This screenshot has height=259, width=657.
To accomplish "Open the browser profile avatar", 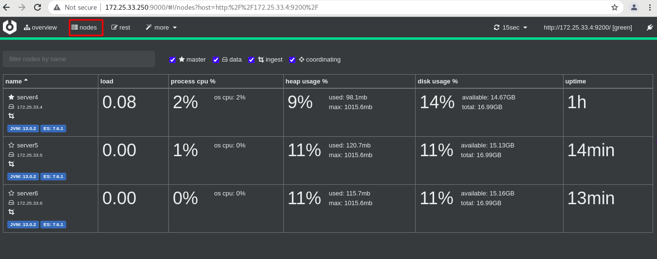I will coord(634,7).
